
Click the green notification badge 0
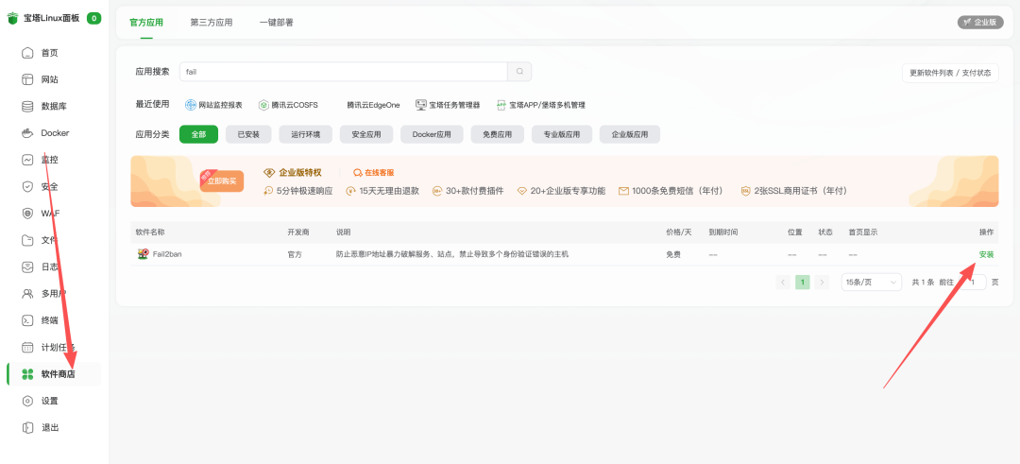click(93, 18)
